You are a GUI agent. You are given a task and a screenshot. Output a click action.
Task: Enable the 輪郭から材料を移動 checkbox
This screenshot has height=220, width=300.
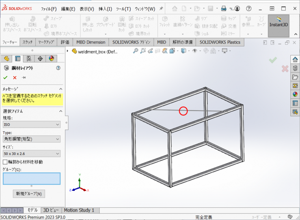point(5,162)
